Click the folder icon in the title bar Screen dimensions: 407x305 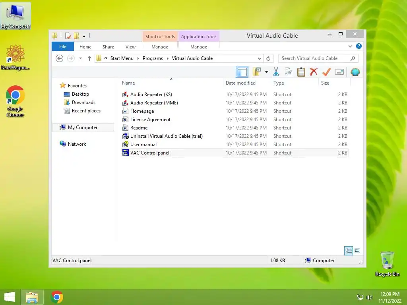(55, 35)
